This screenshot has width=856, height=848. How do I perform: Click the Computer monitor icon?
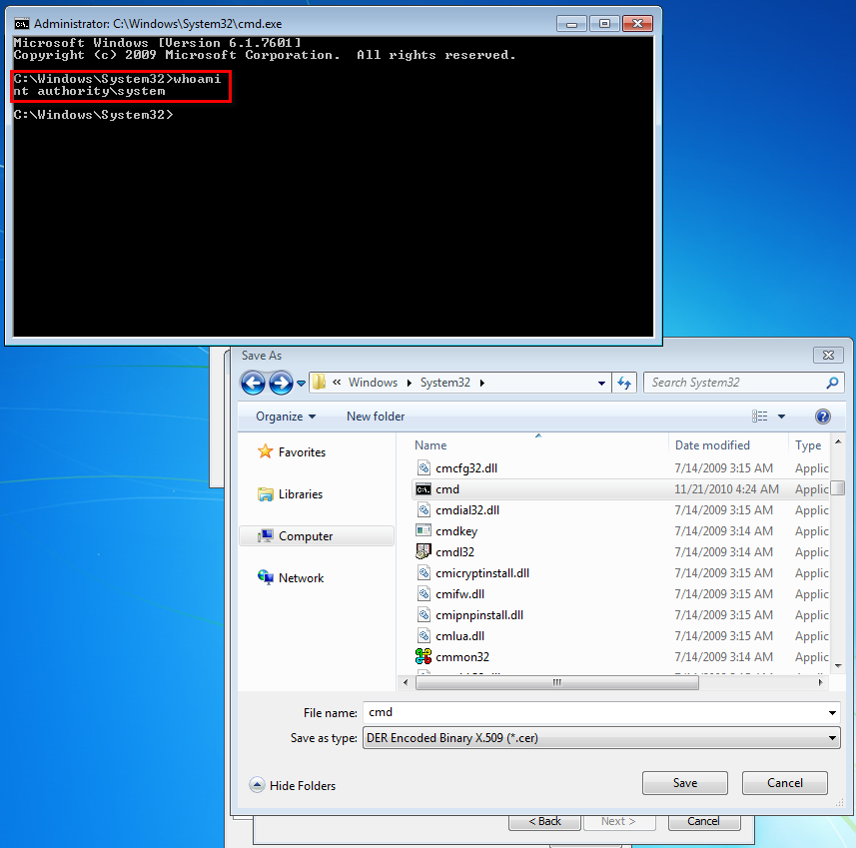click(266, 535)
